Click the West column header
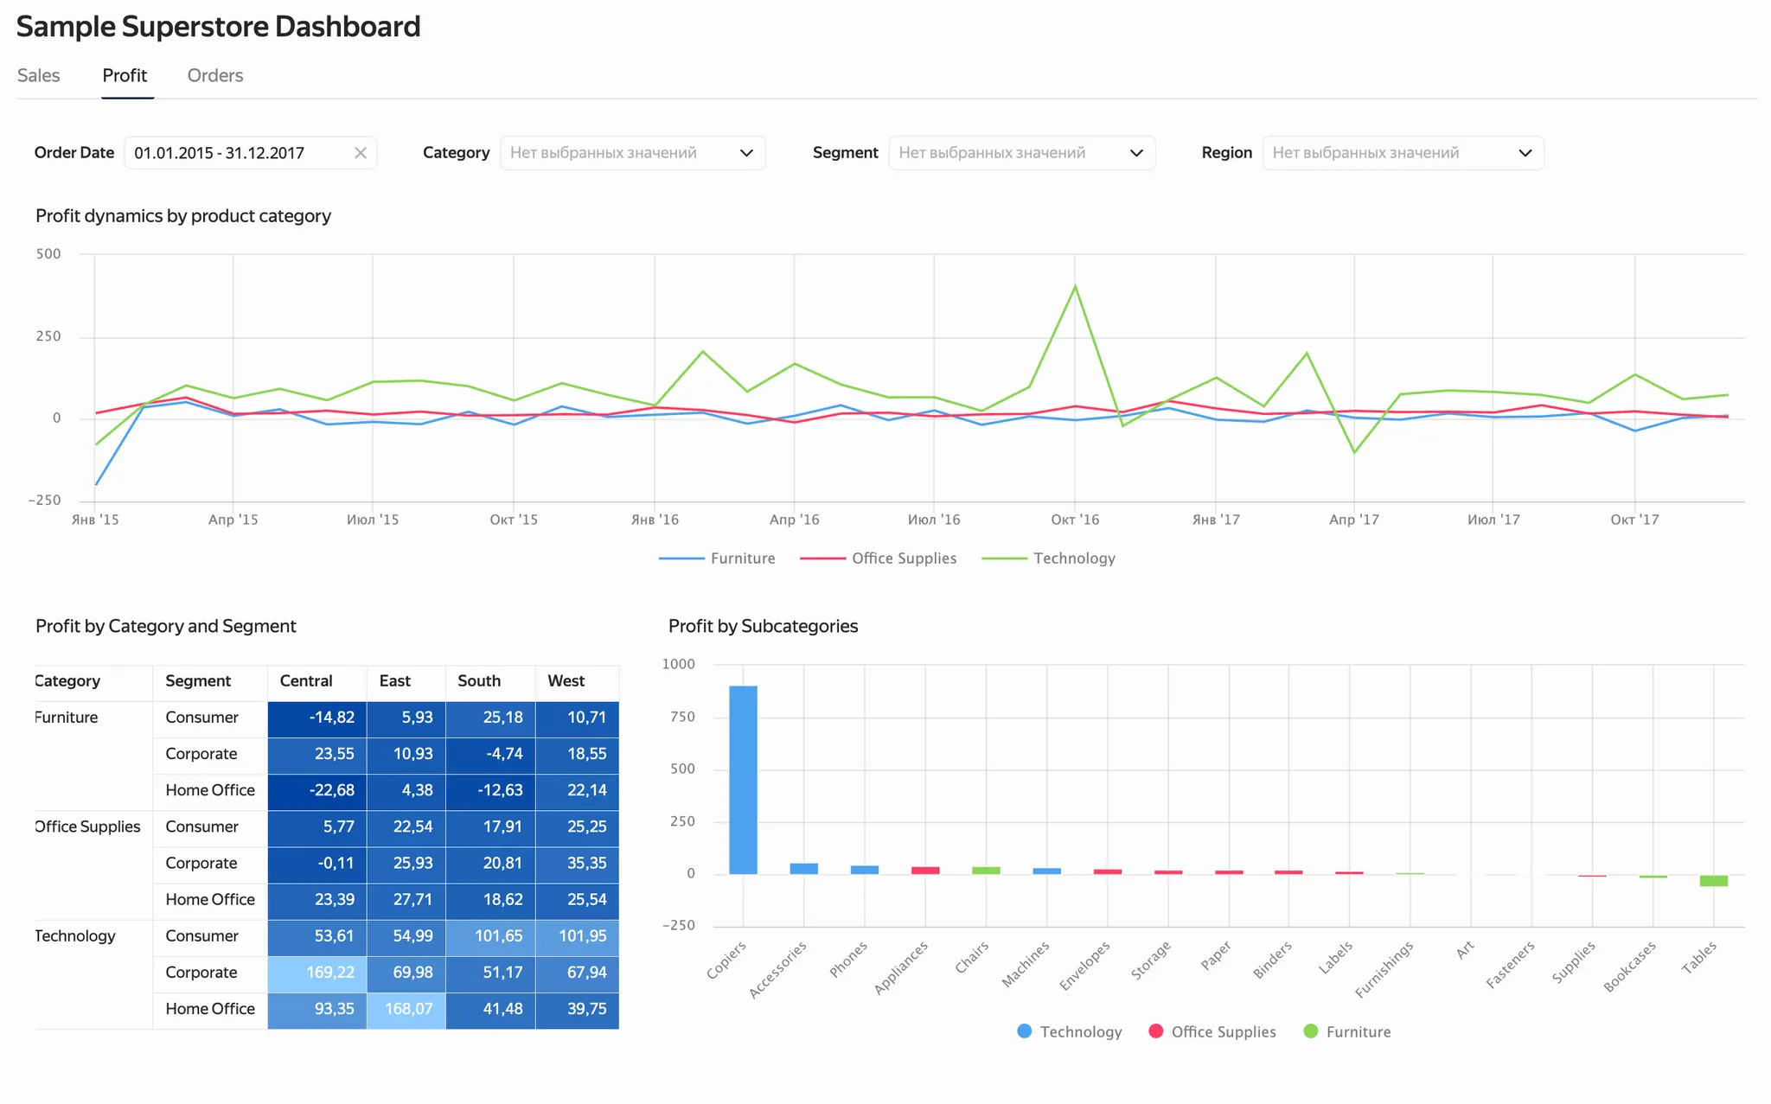Screen dimensions: 1771x1104 (x=566, y=681)
